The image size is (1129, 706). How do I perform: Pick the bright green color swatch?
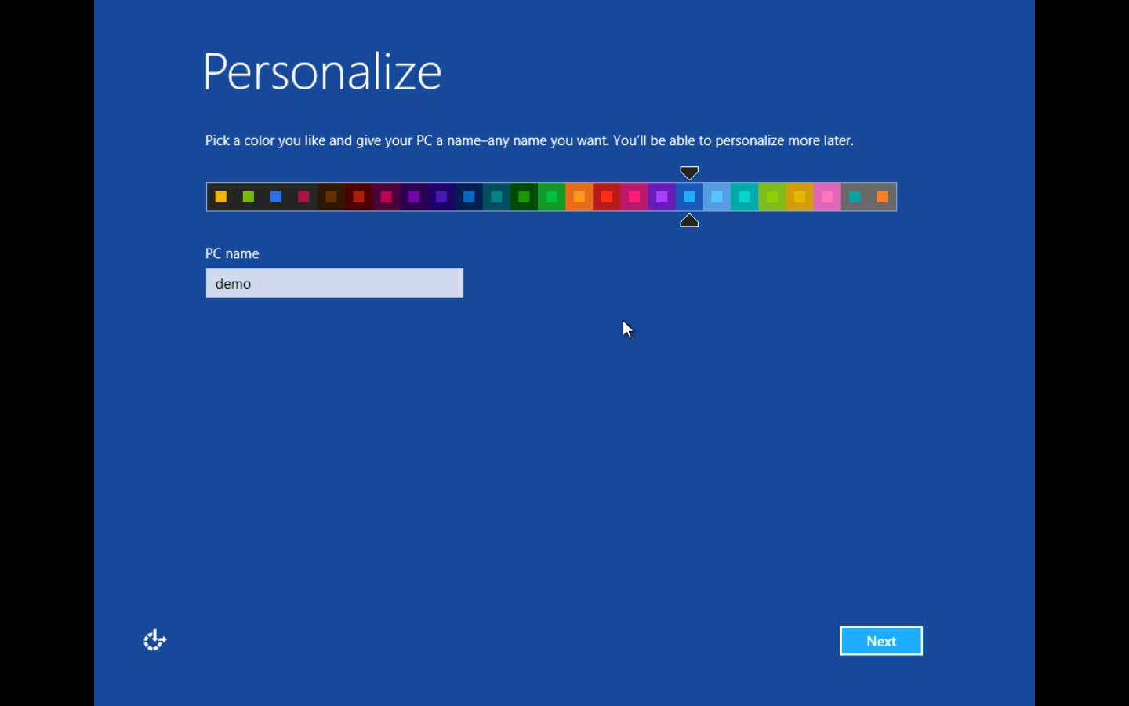552,197
